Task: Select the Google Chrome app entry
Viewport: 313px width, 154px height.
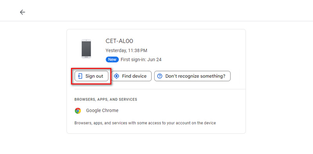Action: pos(97,111)
